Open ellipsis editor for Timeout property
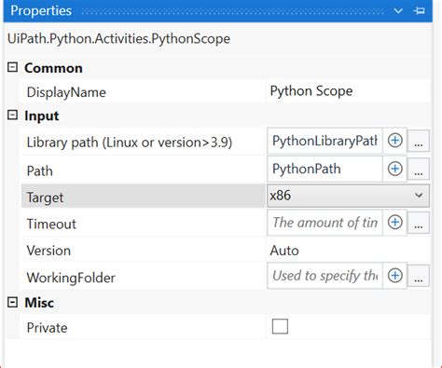This screenshot has width=442, height=368. [419, 223]
